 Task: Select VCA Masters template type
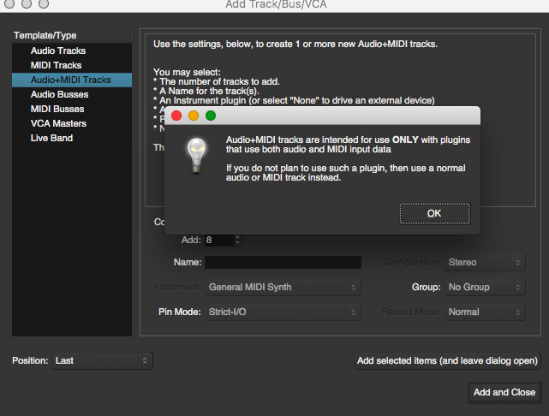click(58, 123)
